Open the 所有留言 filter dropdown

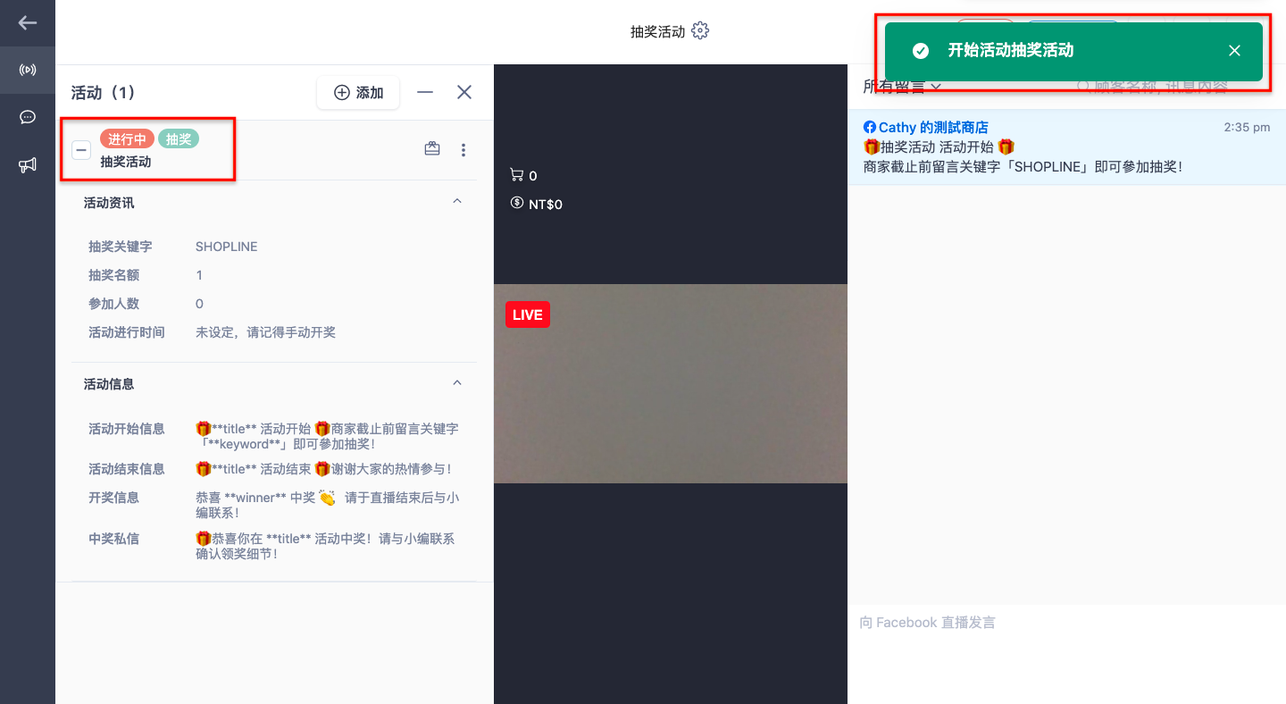pyautogui.click(x=902, y=87)
